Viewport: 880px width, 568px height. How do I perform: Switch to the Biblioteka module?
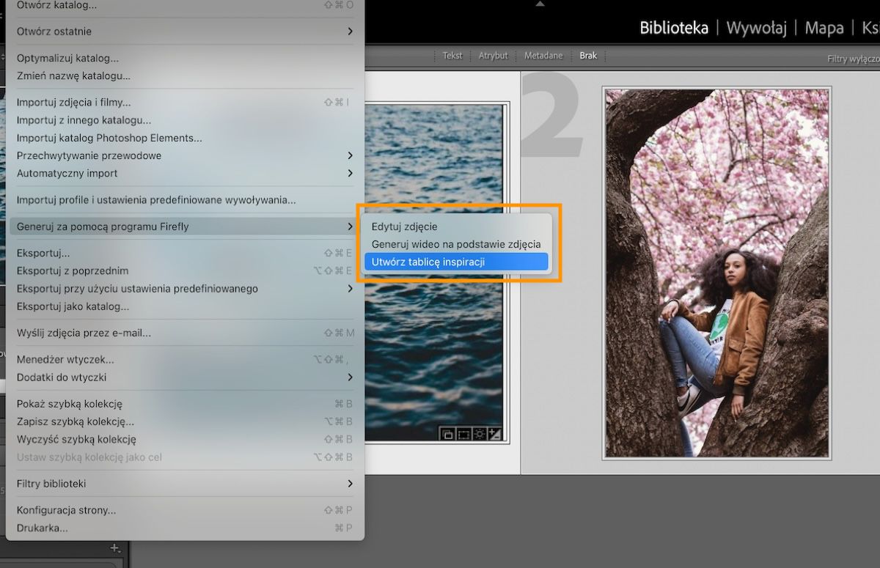tap(674, 28)
